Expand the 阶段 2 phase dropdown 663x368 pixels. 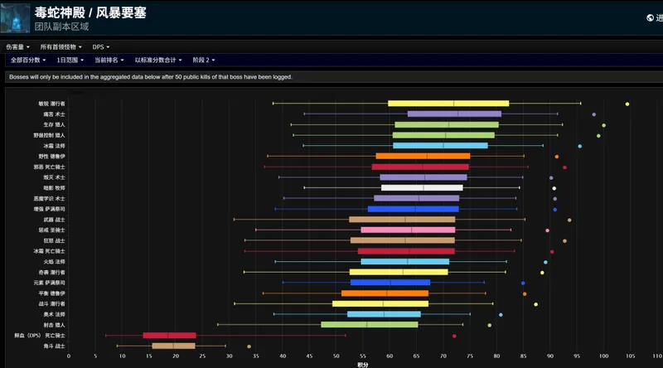coord(204,61)
